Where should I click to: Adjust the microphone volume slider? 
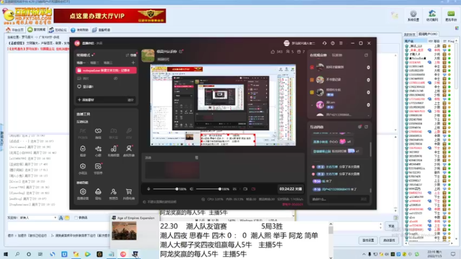coord(165,189)
